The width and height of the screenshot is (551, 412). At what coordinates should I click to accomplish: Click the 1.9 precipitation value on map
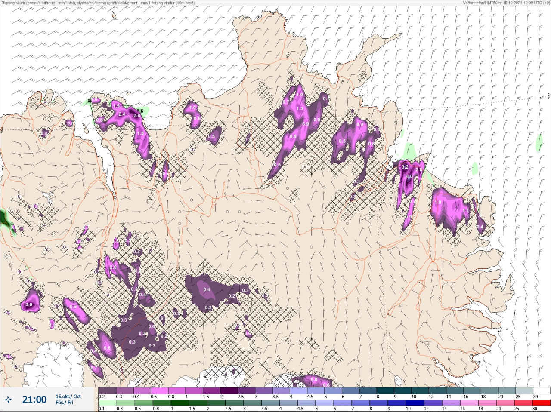point(116,106)
